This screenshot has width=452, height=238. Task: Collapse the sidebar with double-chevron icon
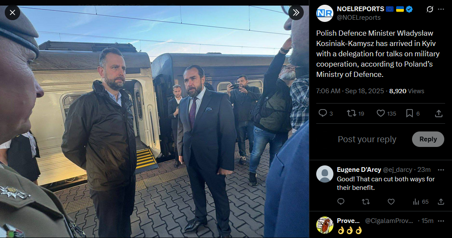pos(296,13)
